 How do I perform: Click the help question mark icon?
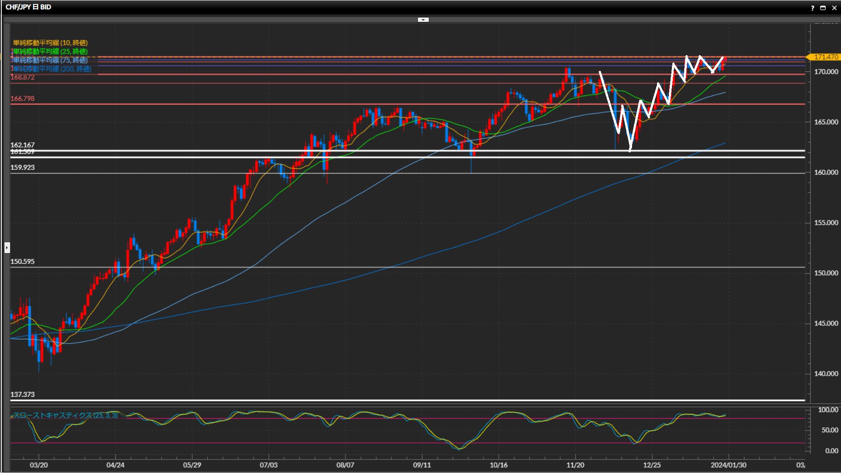(813, 8)
